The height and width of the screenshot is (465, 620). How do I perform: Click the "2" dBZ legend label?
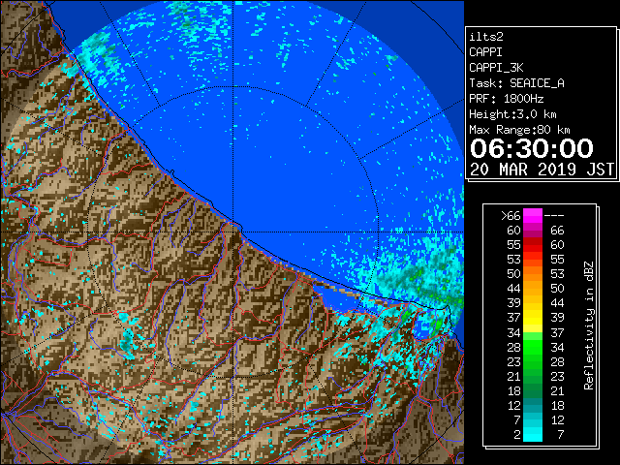pos(516,435)
